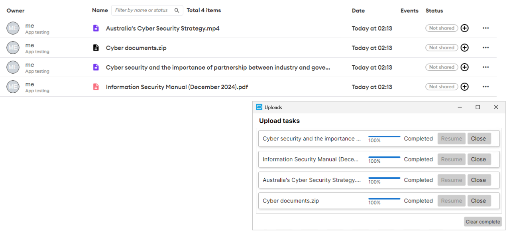The height and width of the screenshot is (236, 511).
Task: Click the plus icon on Cyber documents.zip row
Action: pyautogui.click(x=464, y=48)
